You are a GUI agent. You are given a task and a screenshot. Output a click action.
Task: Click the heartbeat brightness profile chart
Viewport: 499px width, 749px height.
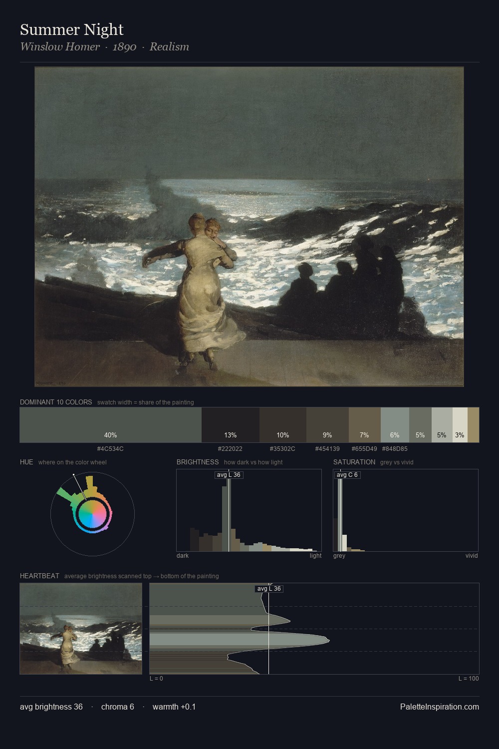tap(314, 629)
